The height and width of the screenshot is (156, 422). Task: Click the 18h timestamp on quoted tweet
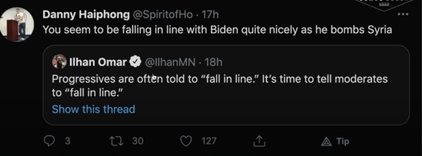coord(213,62)
